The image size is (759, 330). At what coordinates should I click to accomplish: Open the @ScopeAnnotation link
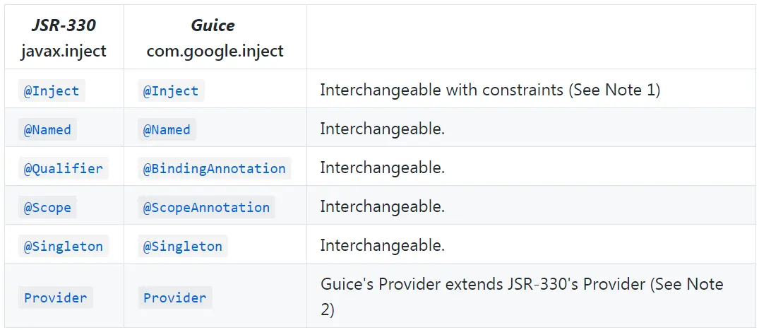coord(206,208)
